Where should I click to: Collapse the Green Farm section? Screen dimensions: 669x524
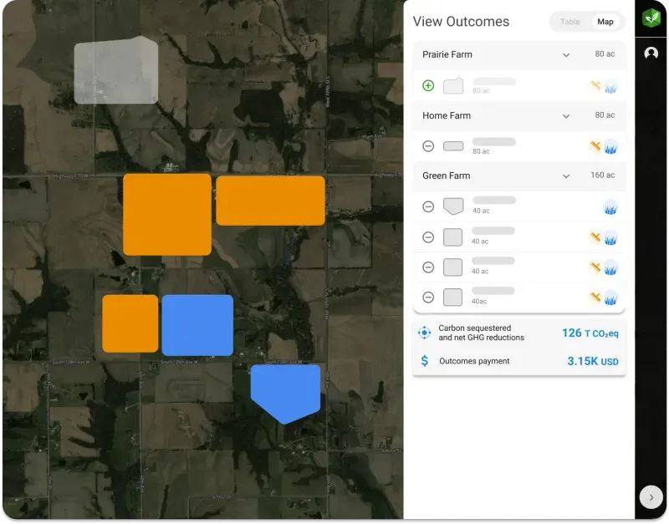pyautogui.click(x=565, y=176)
